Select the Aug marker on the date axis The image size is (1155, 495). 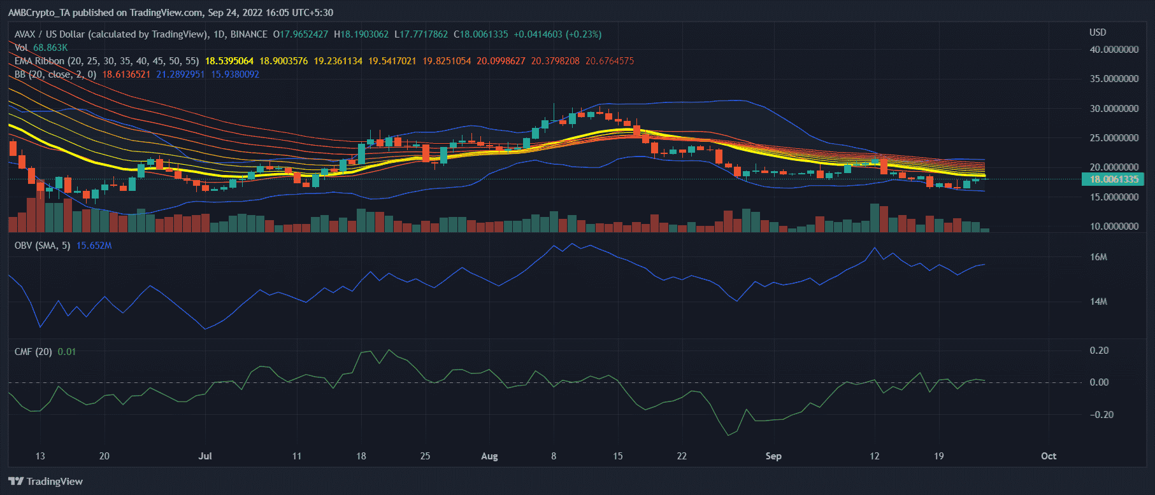point(489,456)
